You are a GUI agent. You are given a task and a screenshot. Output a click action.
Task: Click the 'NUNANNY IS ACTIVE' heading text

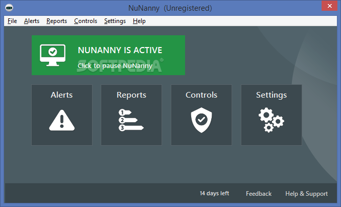(120, 50)
